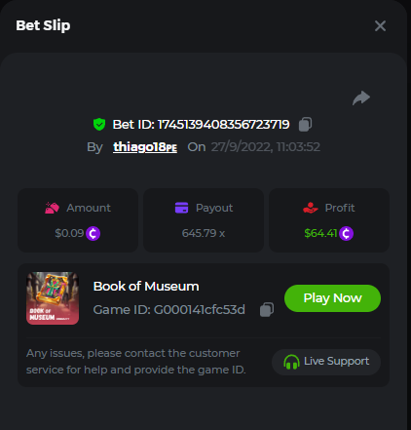Image resolution: width=411 pixels, height=430 pixels.
Task: Click the 645.79 x payout value
Action: [x=204, y=233]
